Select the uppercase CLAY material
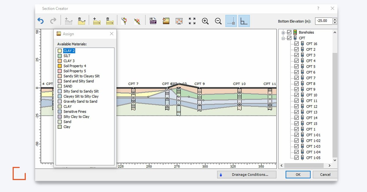 68,106
